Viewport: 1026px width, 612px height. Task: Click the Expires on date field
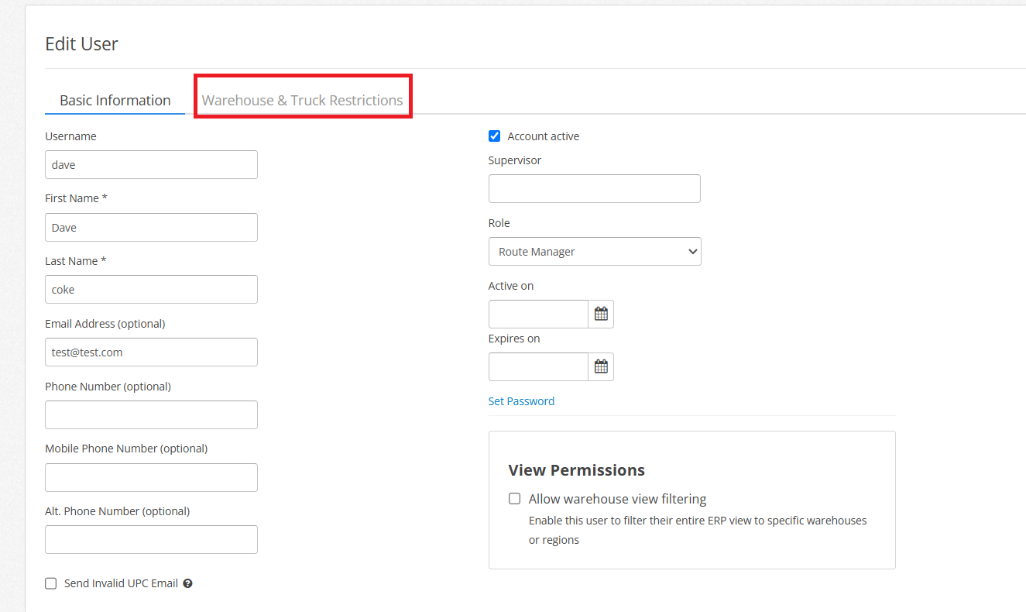click(x=538, y=366)
